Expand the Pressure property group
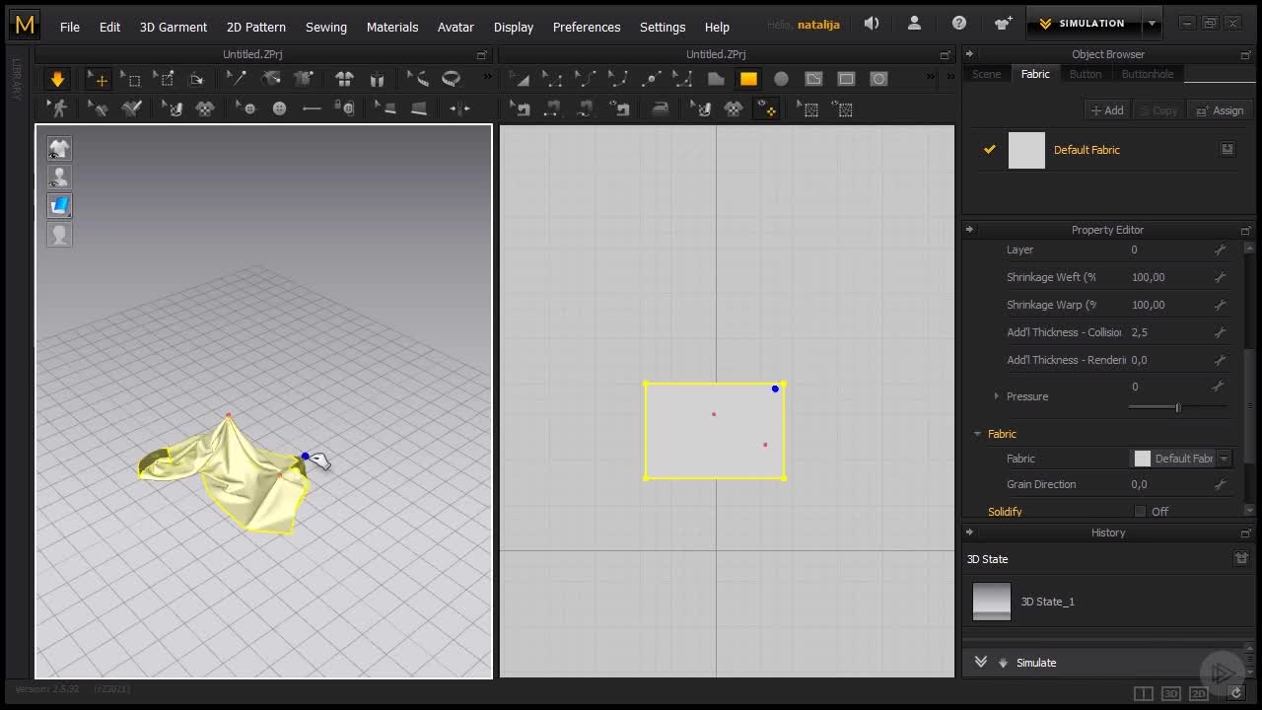Image resolution: width=1262 pixels, height=710 pixels. (997, 396)
